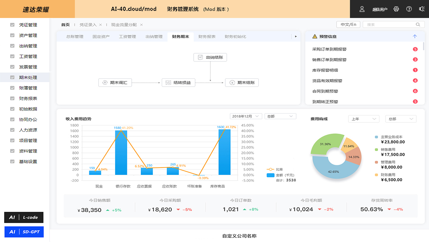Switch to the 财务报表 module tab
This screenshot has width=429, height=242.
[207, 37]
